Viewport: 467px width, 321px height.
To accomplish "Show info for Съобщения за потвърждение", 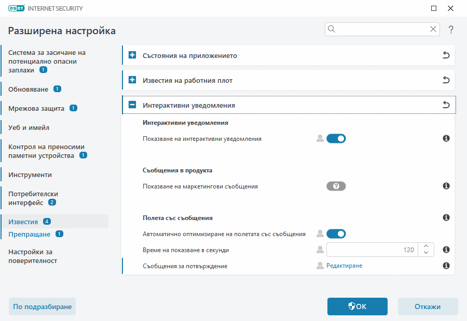I will [446, 266].
